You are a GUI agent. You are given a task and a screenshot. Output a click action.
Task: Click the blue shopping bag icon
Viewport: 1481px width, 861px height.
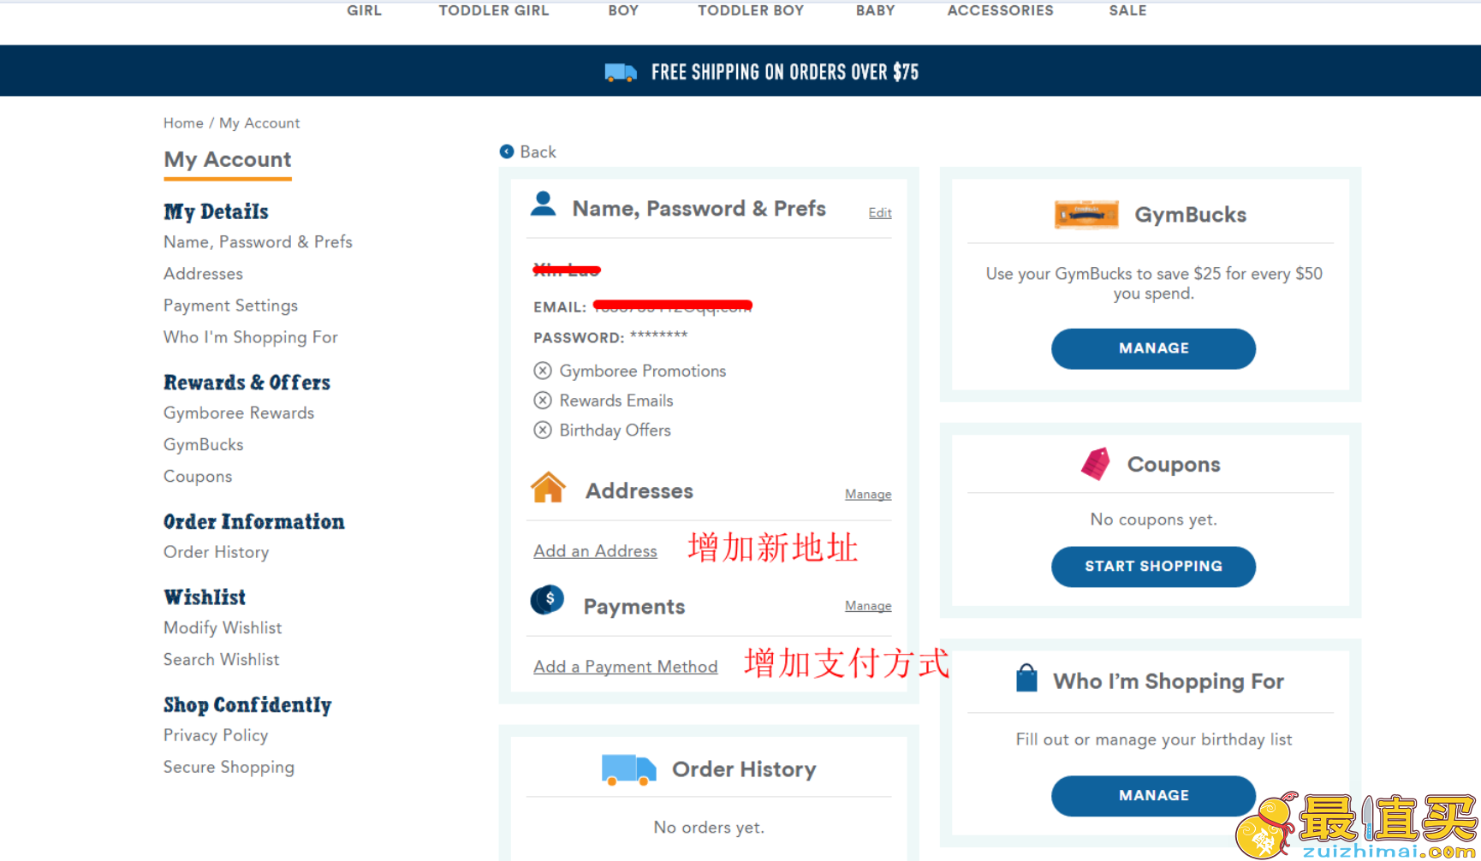pos(1026,678)
